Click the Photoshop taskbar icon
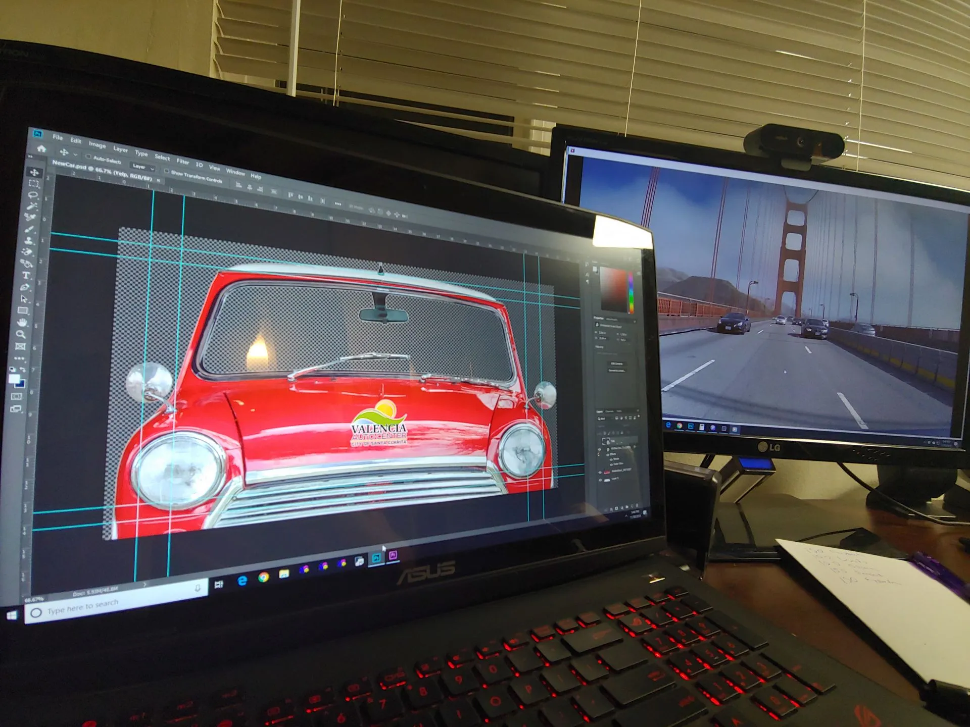Viewport: 970px width, 727px height. click(x=376, y=558)
